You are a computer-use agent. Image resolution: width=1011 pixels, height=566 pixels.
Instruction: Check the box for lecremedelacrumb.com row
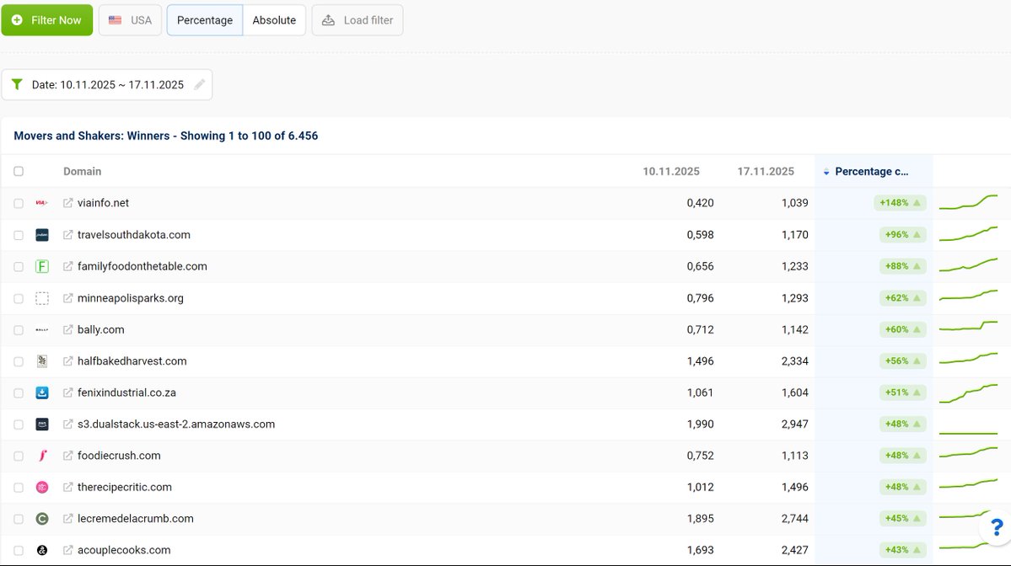(19, 520)
